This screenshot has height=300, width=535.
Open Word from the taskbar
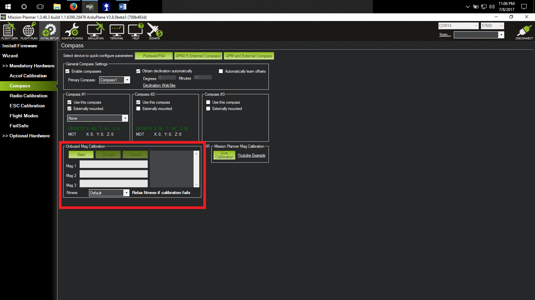[123, 7]
